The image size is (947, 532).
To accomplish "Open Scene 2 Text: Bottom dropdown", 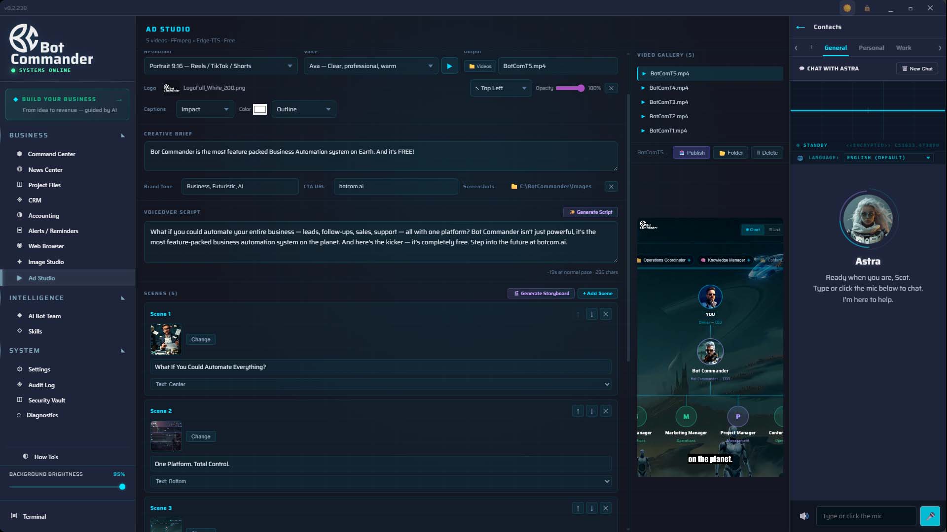I will (x=380, y=481).
